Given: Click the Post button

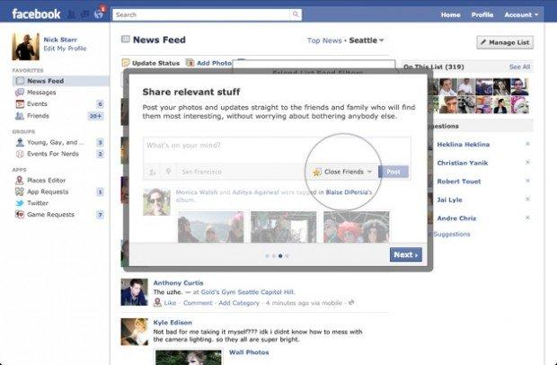Looking at the screenshot, I should (x=393, y=172).
